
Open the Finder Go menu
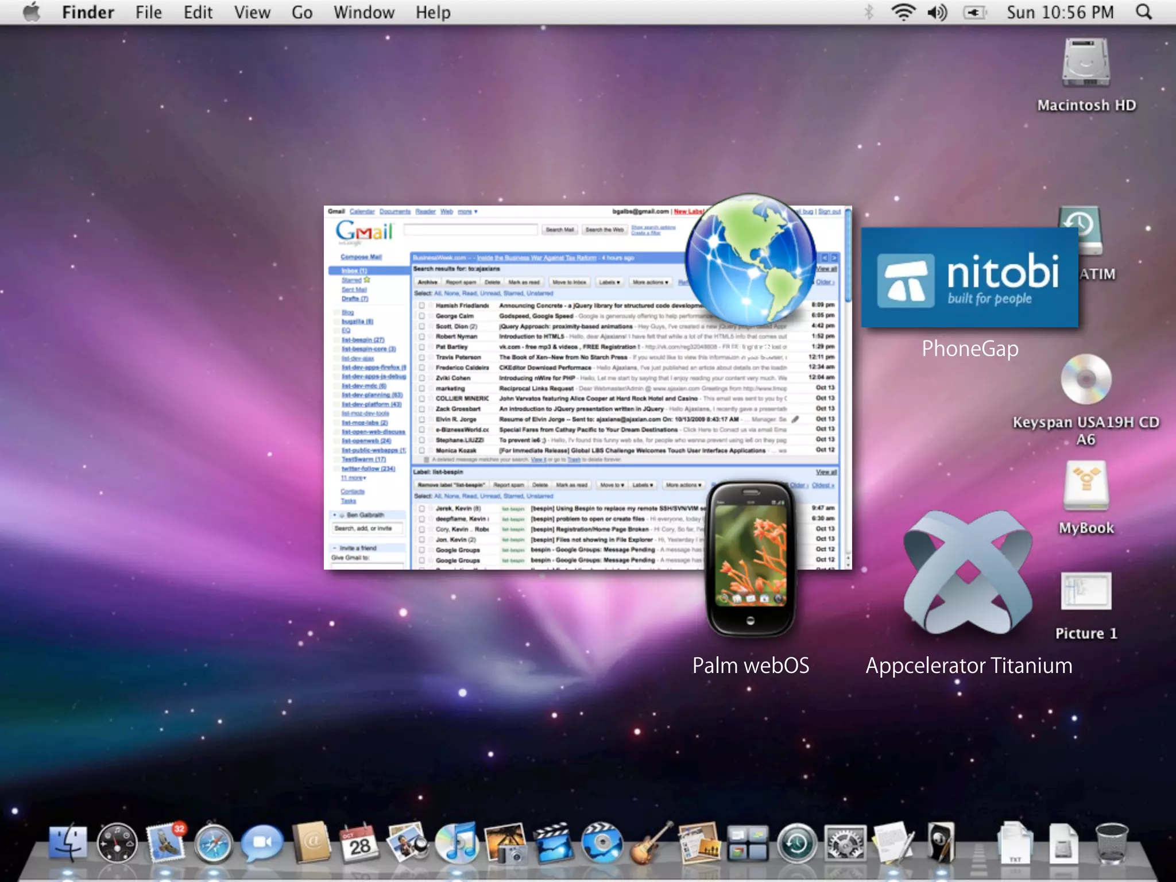coord(302,12)
